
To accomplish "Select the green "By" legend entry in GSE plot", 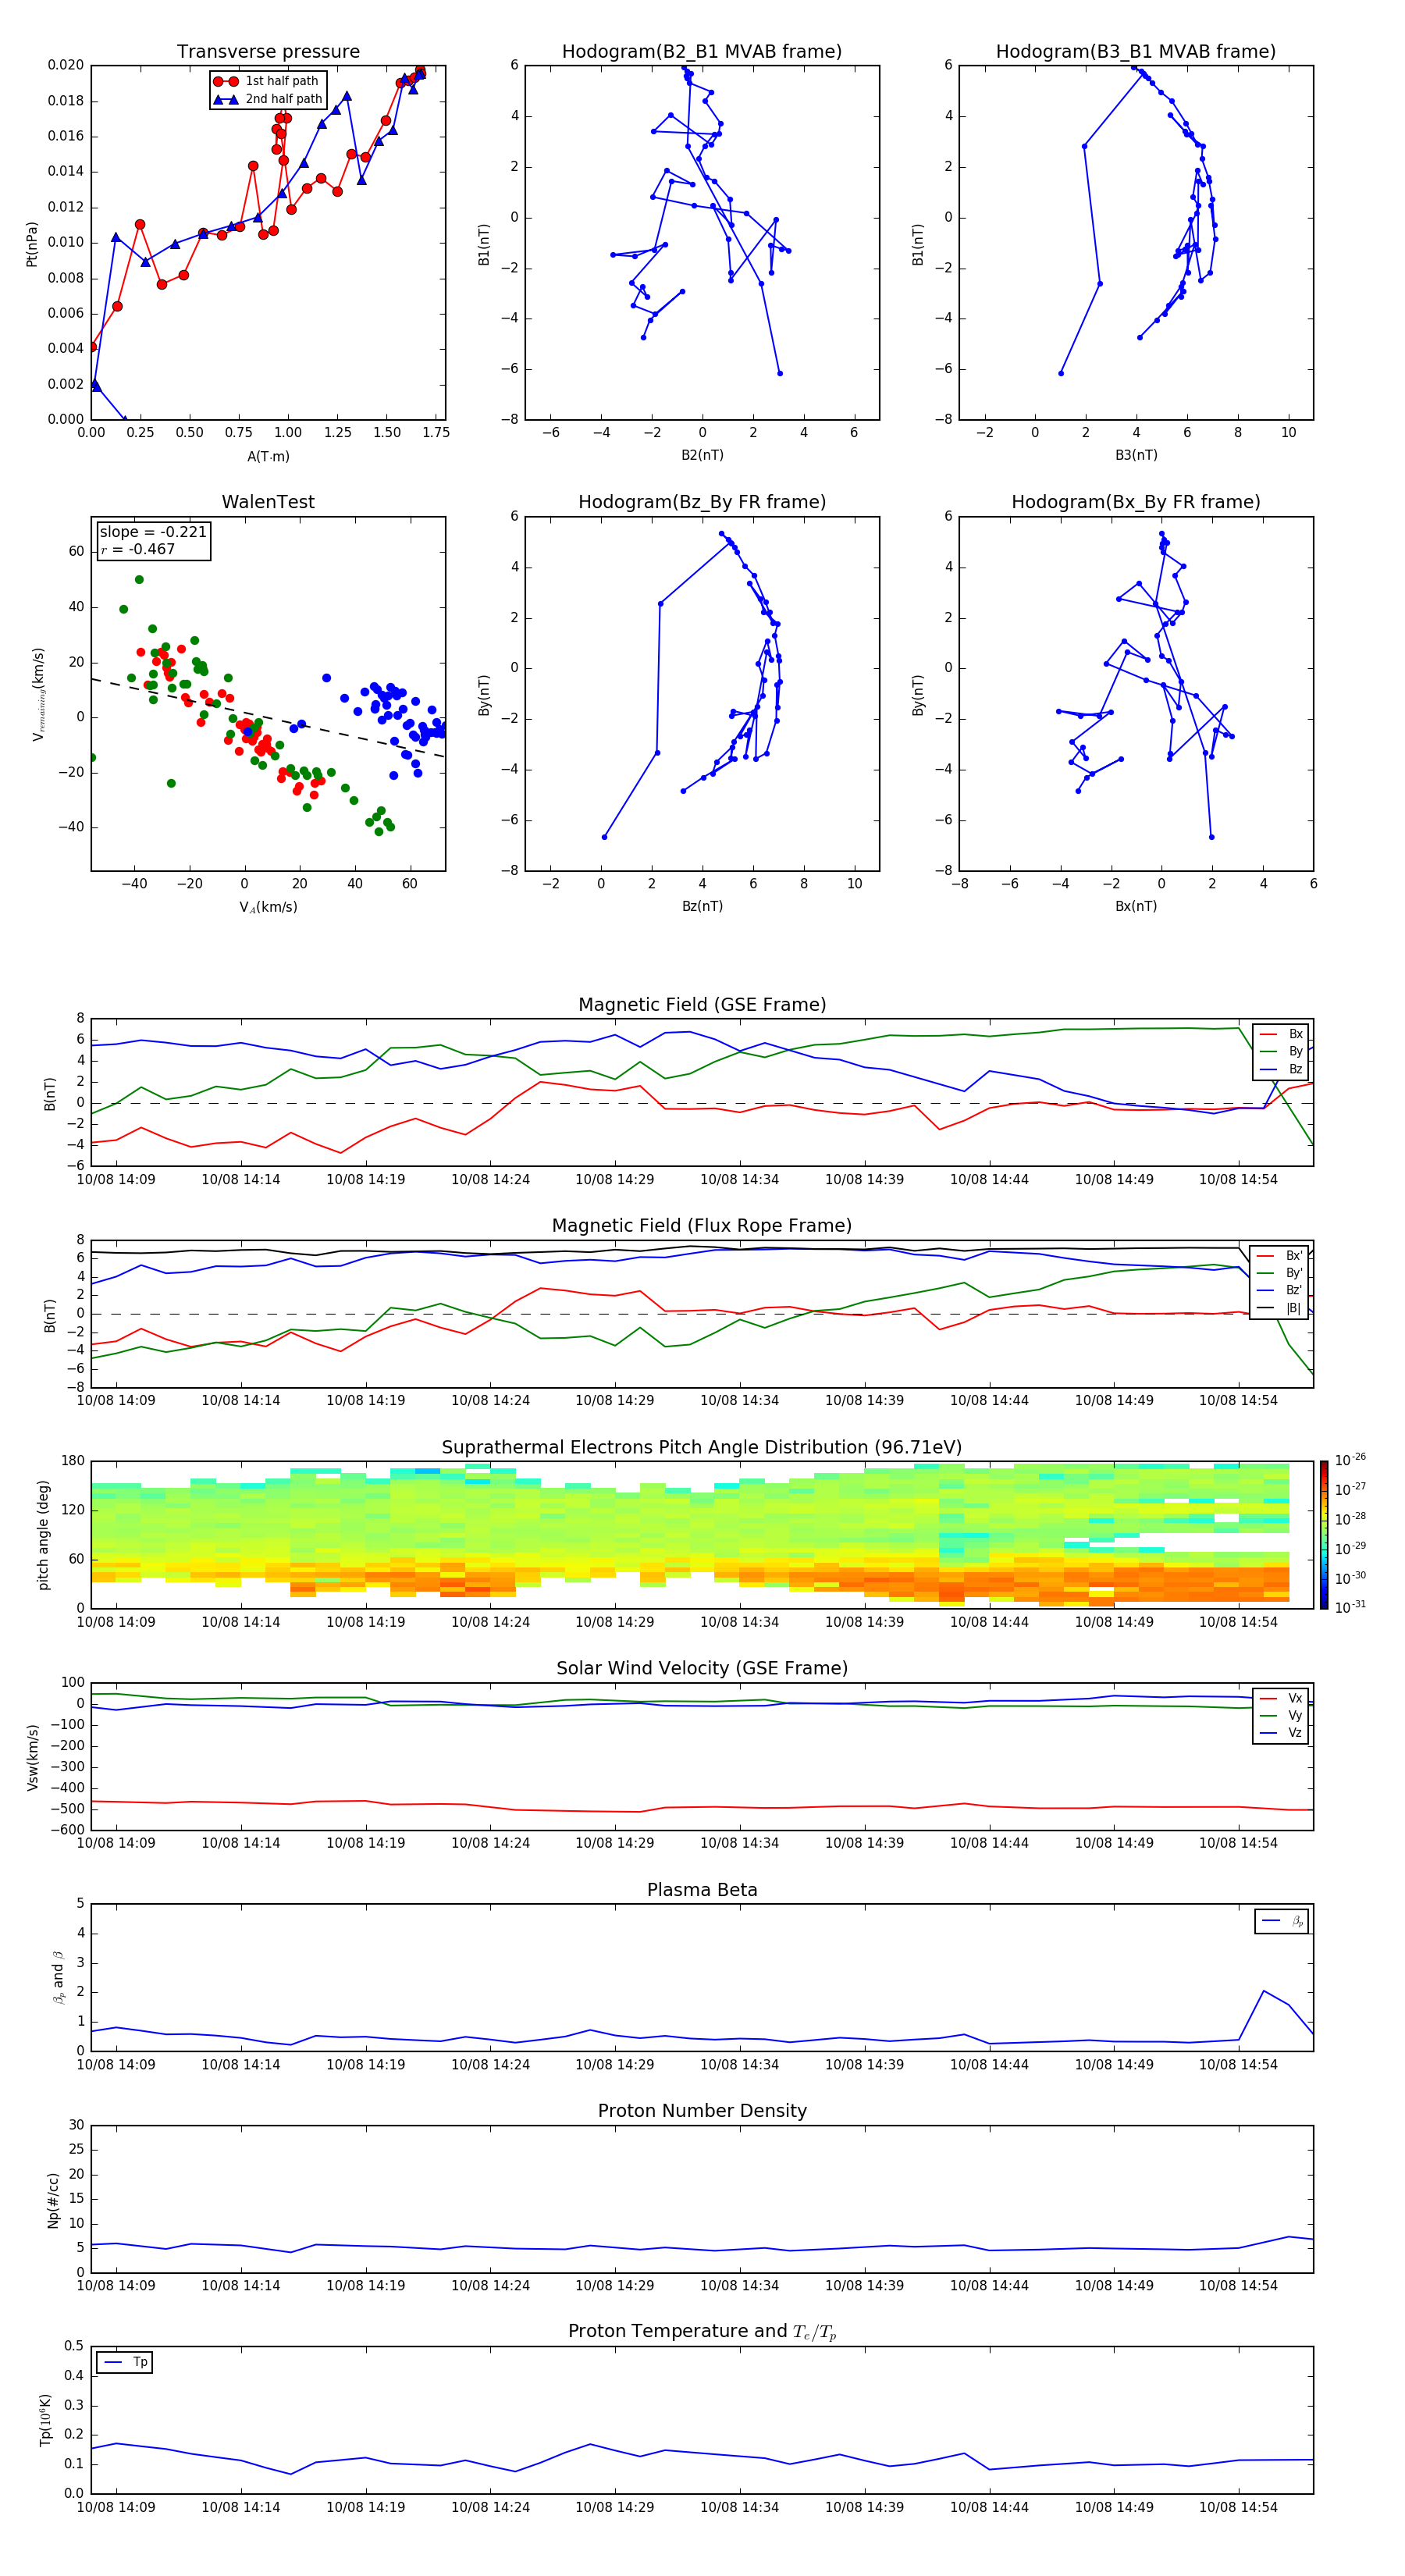I will click(1281, 1052).
